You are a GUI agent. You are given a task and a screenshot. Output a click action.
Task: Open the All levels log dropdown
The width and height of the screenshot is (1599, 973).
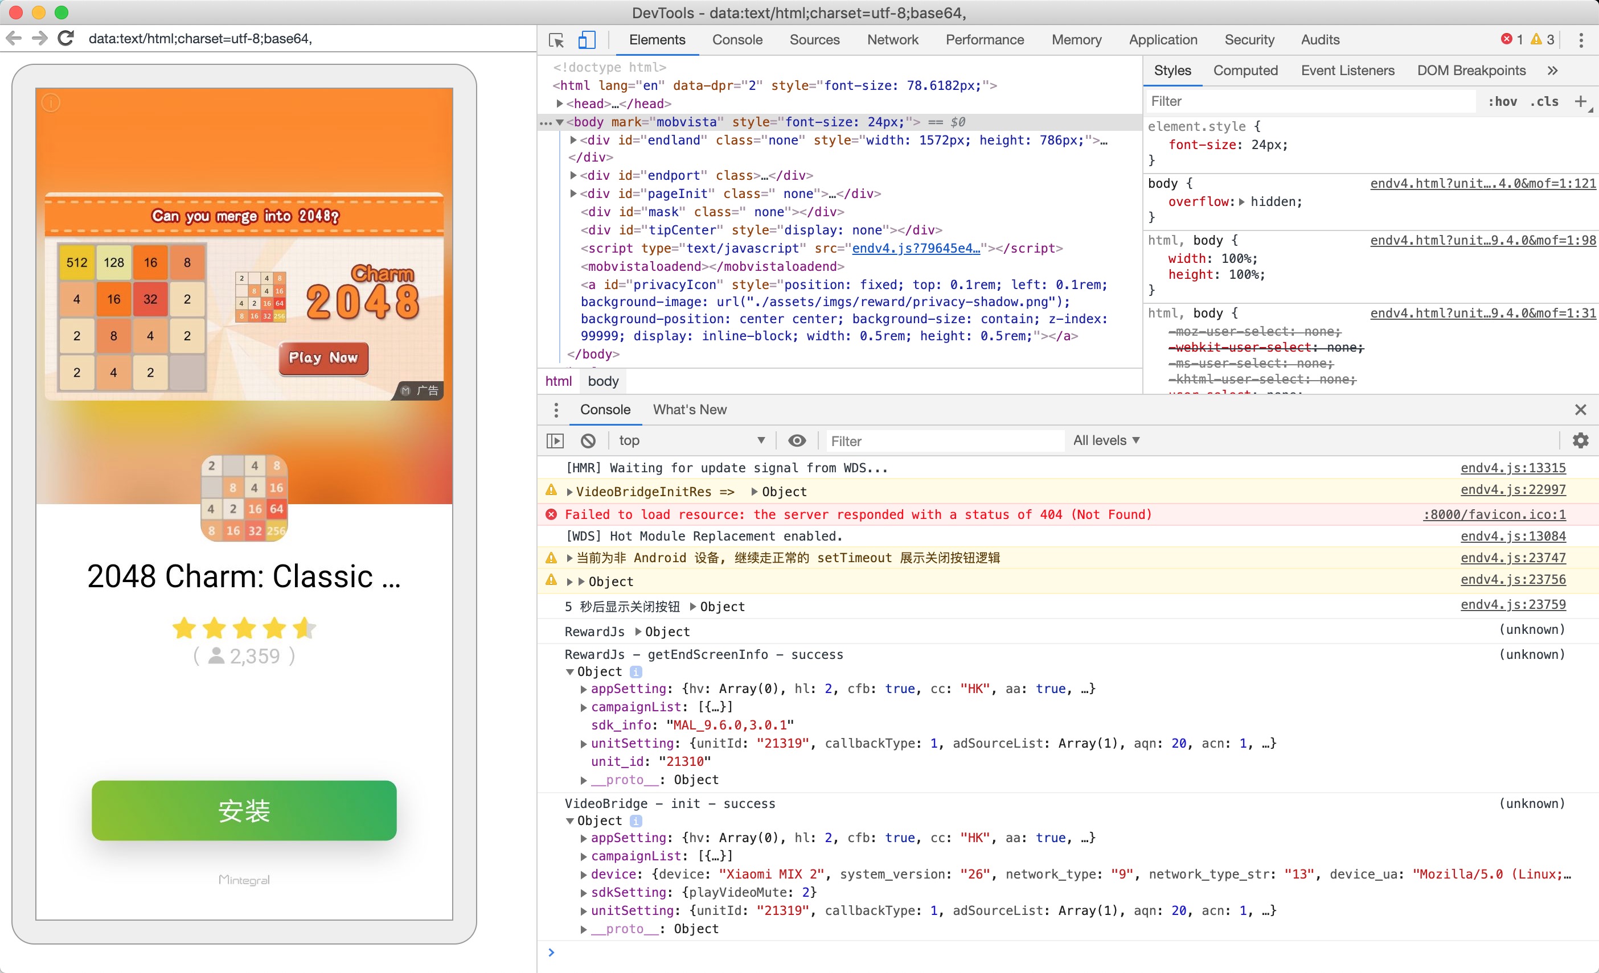coord(1106,441)
